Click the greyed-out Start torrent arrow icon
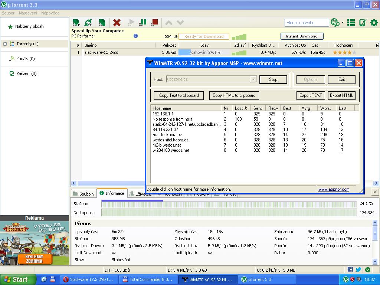Image resolution: width=380 pixels, height=285 pixels. click(131, 23)
